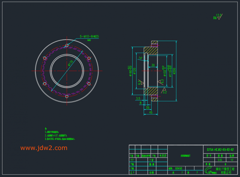The height and width of the screenshot is (177, 240).
Task: Select the Q345D material cell
Action: pyautogui.click(x=179, y=168)
